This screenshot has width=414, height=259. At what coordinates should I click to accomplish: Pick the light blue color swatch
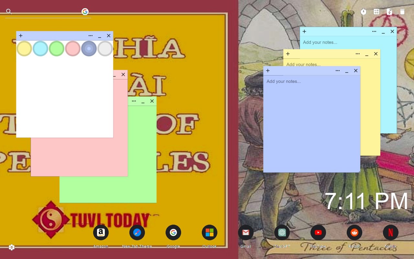click(x=40, y=49)
